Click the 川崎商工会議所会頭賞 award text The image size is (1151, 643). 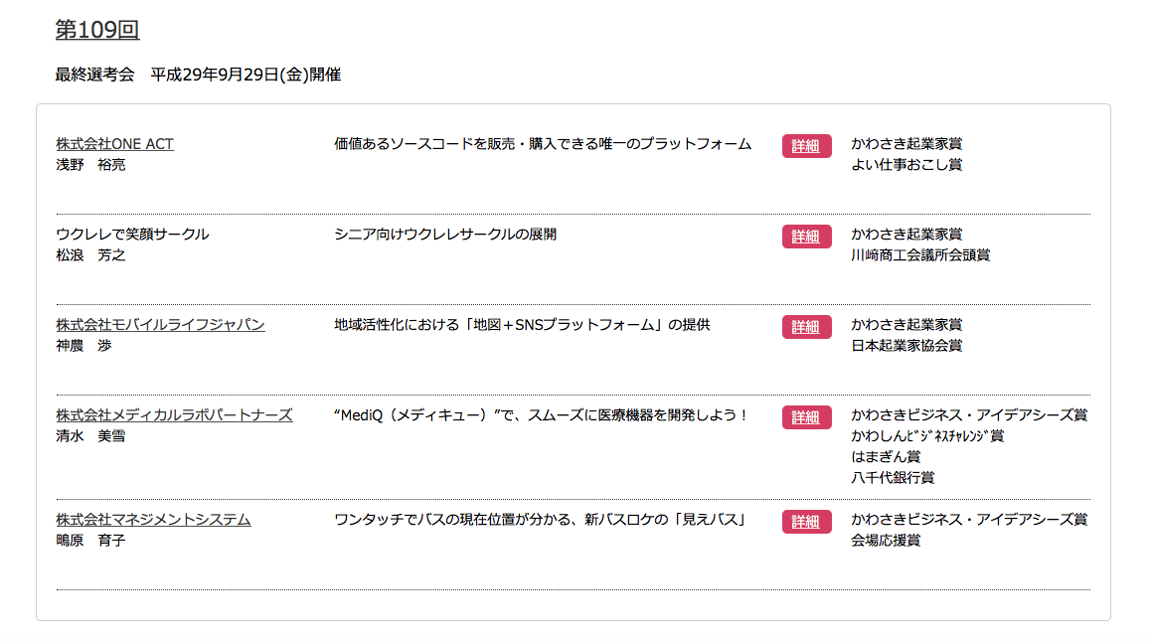point(920,254)
